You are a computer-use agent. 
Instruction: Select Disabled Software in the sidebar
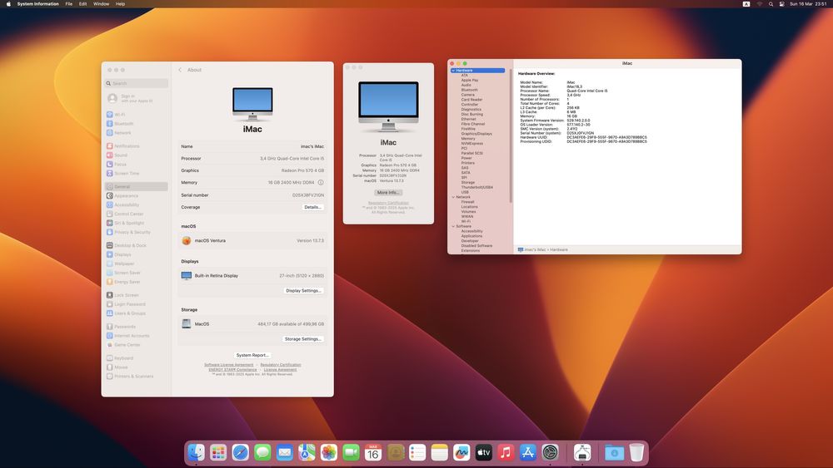click(476, 246)
